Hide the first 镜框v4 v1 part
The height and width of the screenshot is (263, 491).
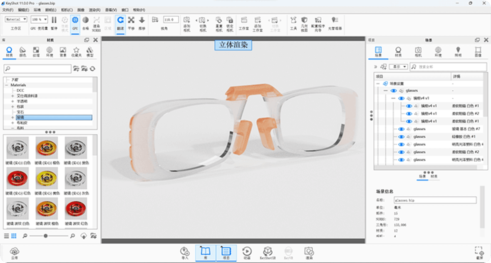point(409,106)
